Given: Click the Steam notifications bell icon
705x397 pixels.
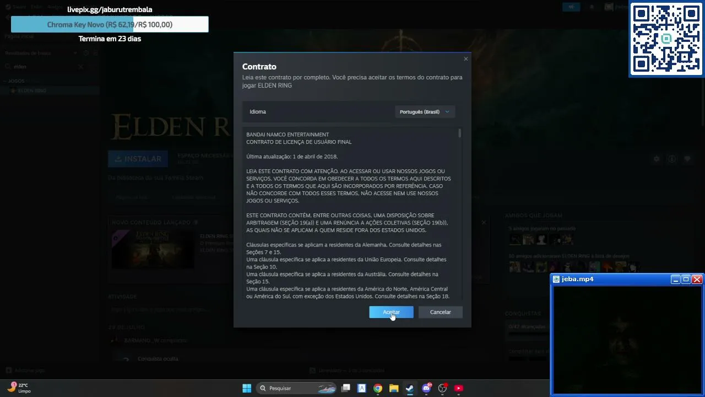Looking at the screenshot, I should click(592, 7).
